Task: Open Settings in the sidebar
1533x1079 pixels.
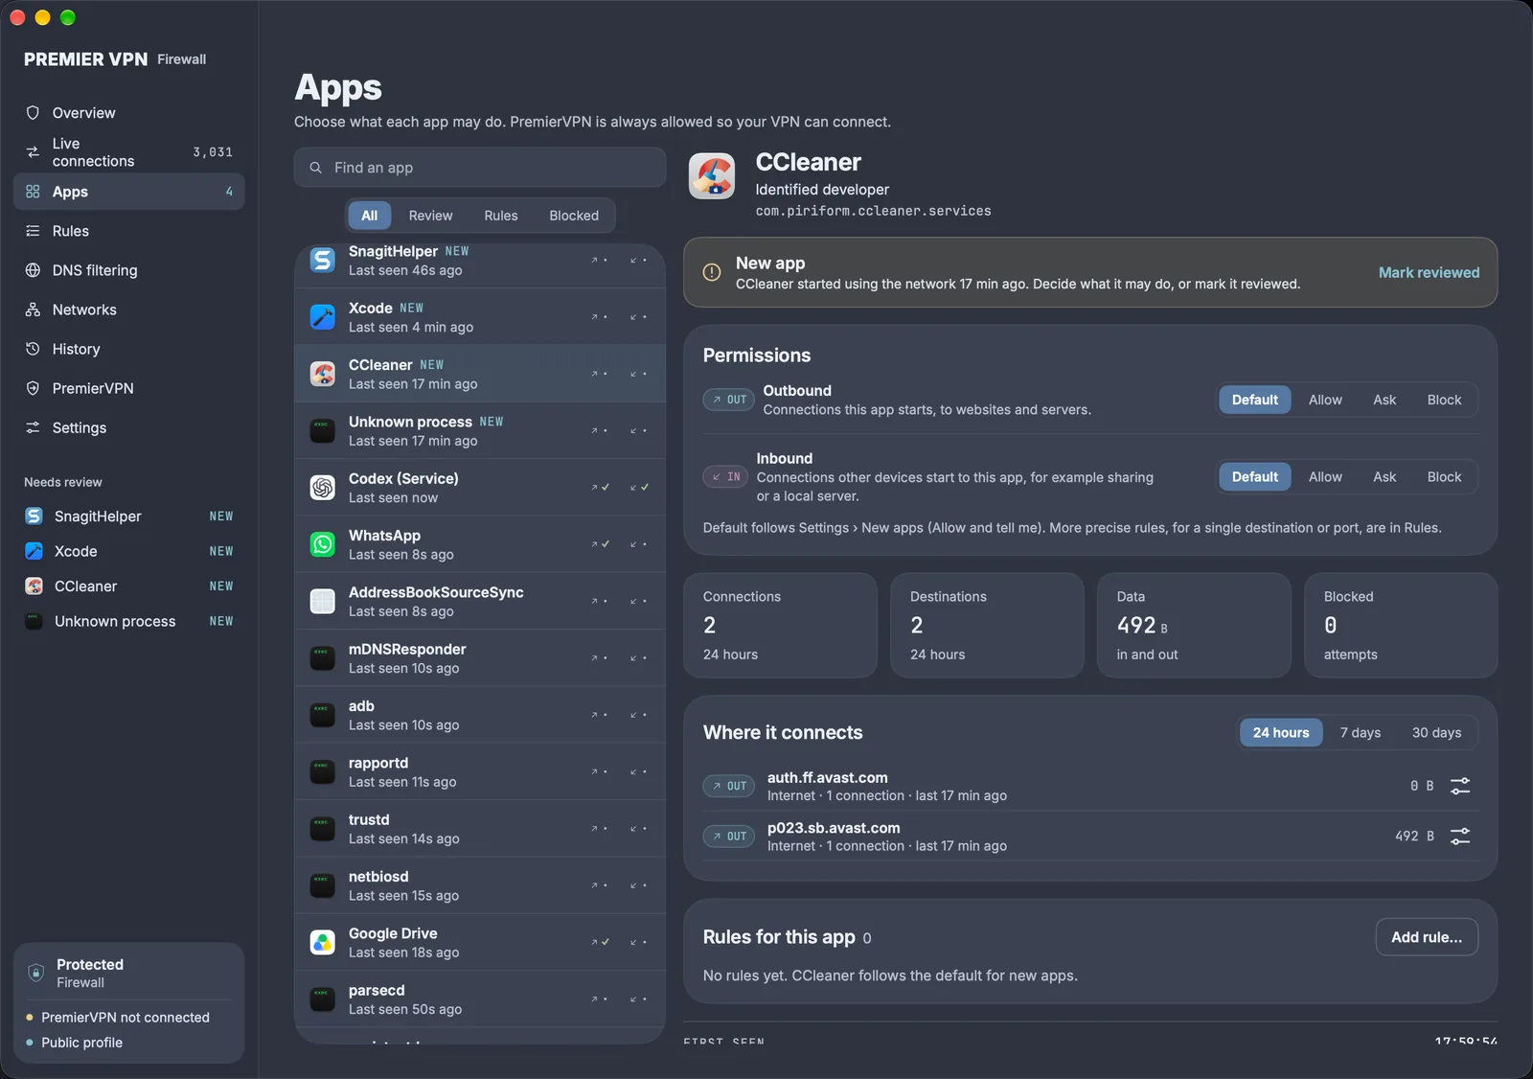Action: click(x=129, y=427)
